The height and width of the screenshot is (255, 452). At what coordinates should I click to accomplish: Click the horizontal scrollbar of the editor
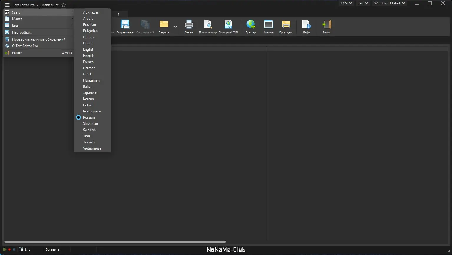coord(115,242)
